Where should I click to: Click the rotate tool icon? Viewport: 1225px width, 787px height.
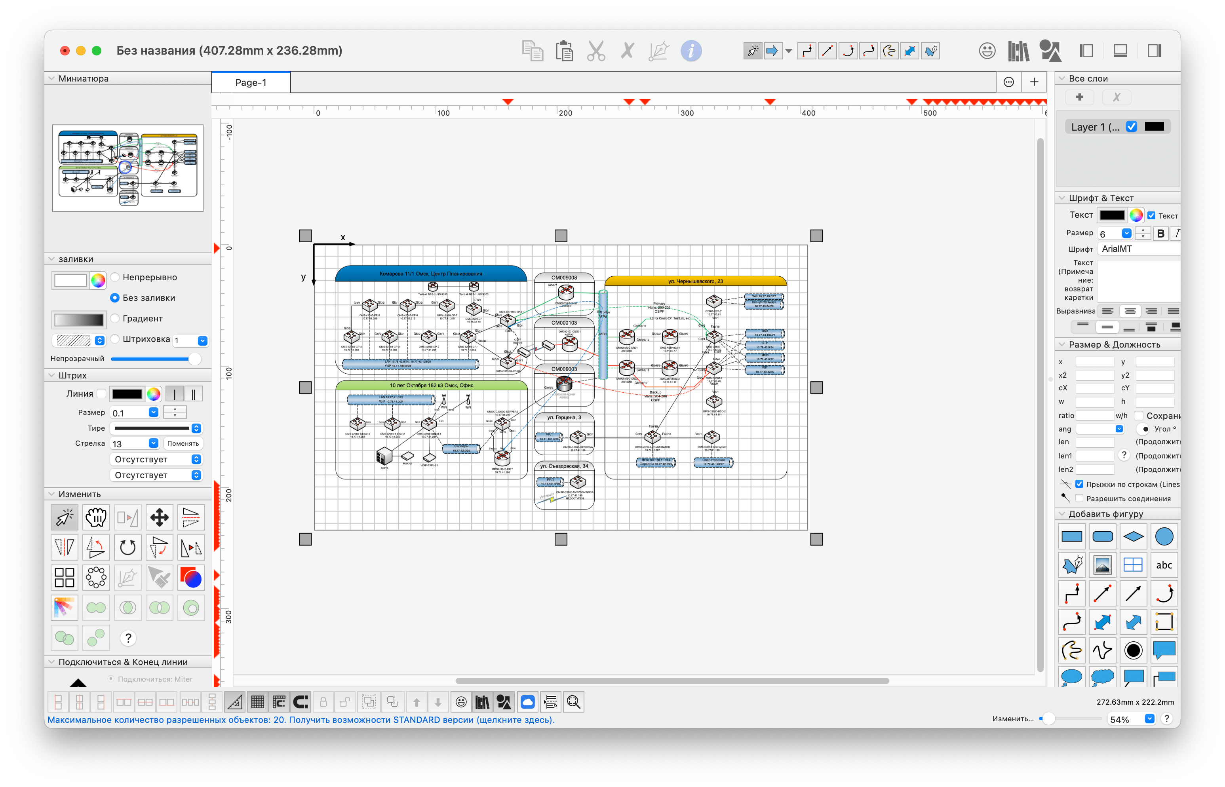click(x=127, y=548)
